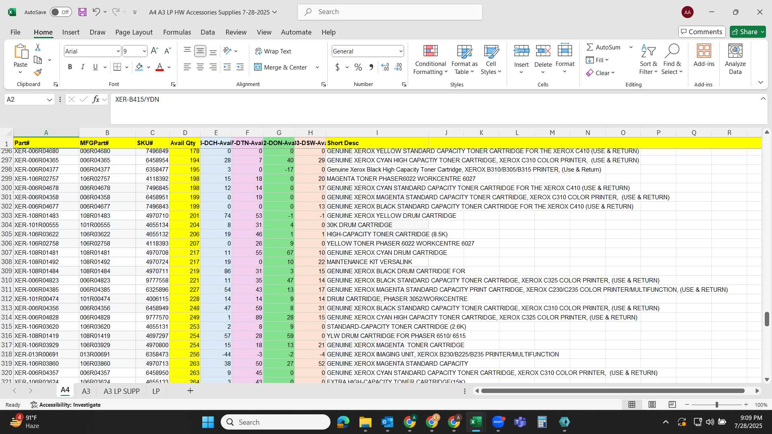Open the number format dropdown showing General
Viewport: 772px width, 434px height.
click(401, 51)
